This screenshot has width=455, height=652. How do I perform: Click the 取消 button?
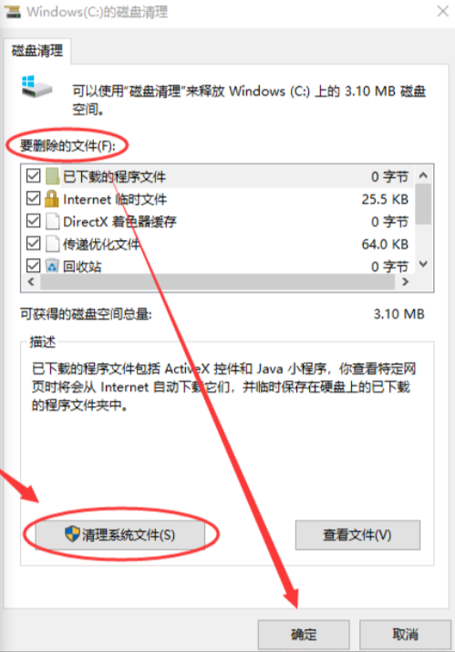(x=405, y=635)
